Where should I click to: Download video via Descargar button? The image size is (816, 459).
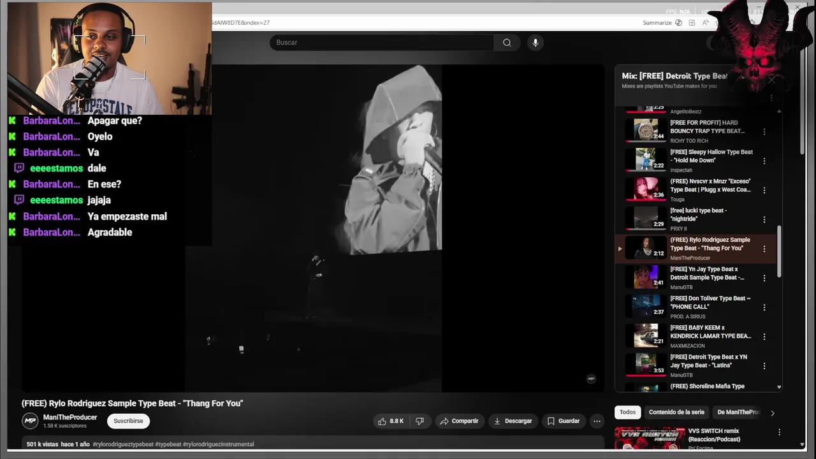point(513,421)
